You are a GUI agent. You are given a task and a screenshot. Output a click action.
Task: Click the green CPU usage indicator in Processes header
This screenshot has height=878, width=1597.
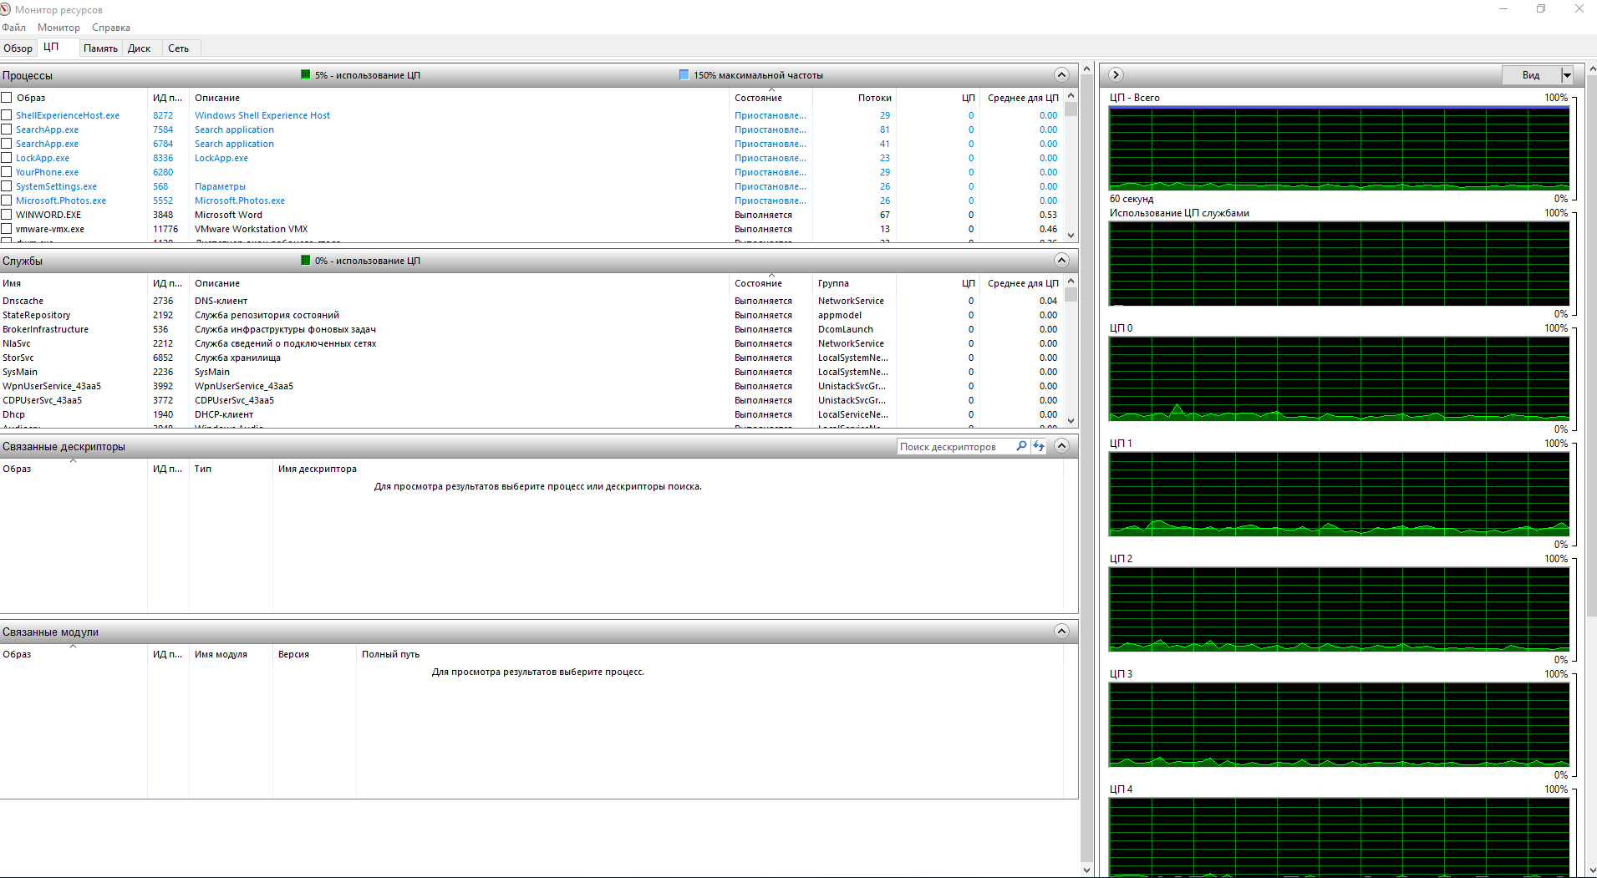click(x=306, y=75)
